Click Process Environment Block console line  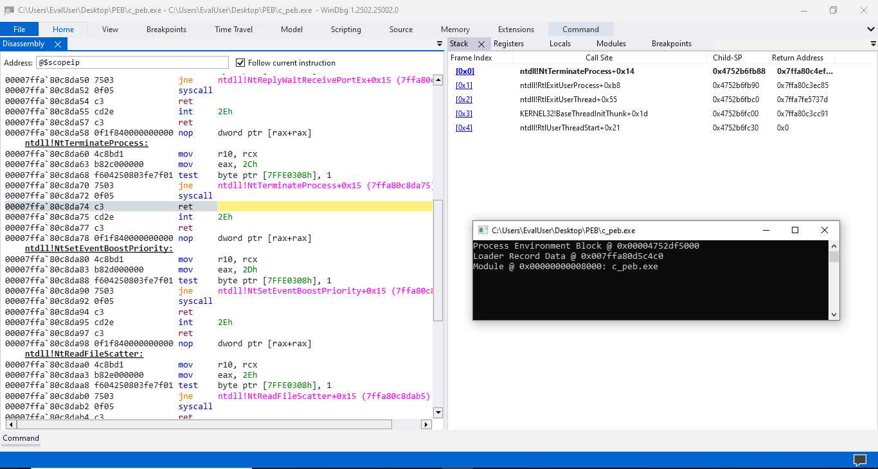(586, 246)
